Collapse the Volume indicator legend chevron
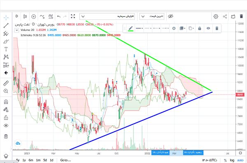The image size is (247, 163). click(17, 30)
